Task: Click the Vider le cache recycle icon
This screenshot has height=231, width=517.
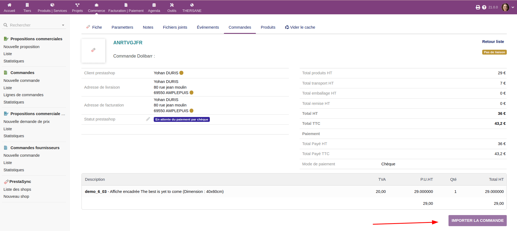Action: pyautogui.click(x=287, y=27)
